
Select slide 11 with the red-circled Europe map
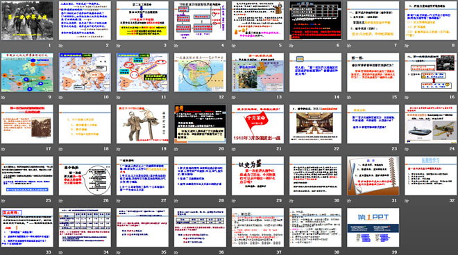coord(142,72)
